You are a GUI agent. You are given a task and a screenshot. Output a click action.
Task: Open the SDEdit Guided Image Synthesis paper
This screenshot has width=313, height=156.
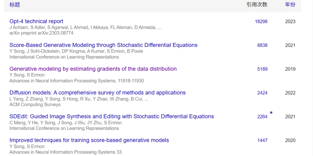point(112,117)
